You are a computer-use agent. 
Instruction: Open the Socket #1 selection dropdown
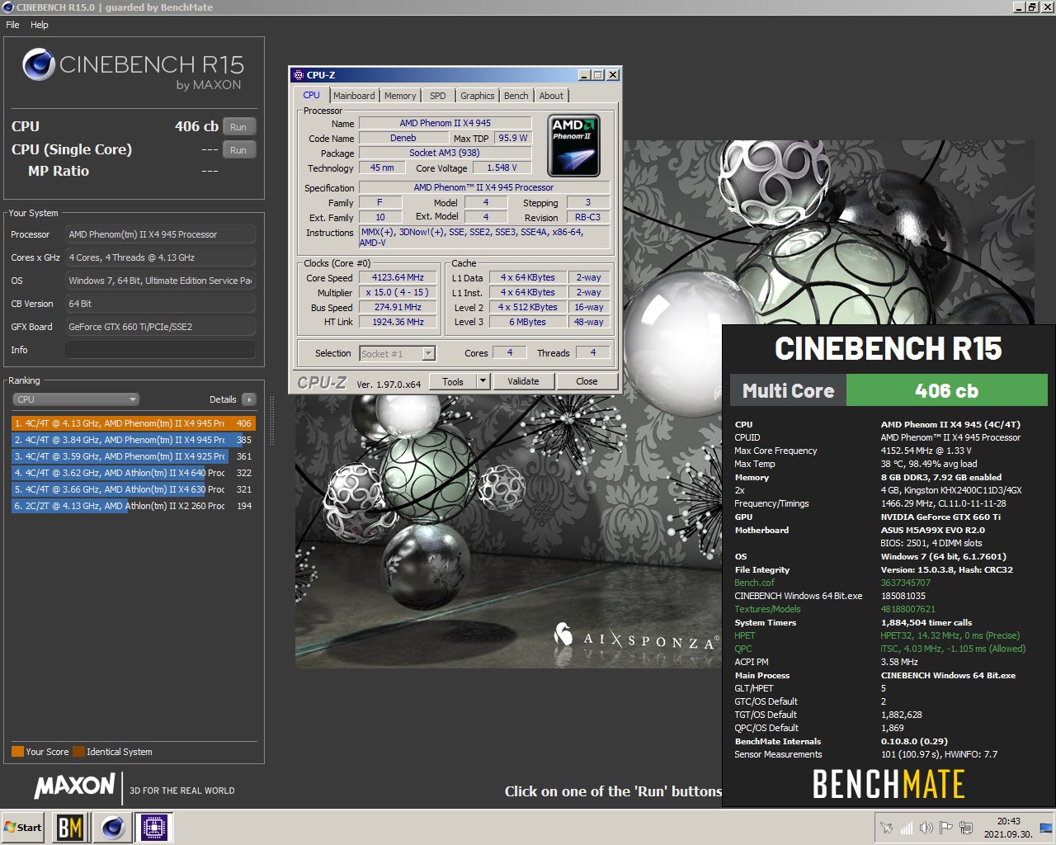428,353
